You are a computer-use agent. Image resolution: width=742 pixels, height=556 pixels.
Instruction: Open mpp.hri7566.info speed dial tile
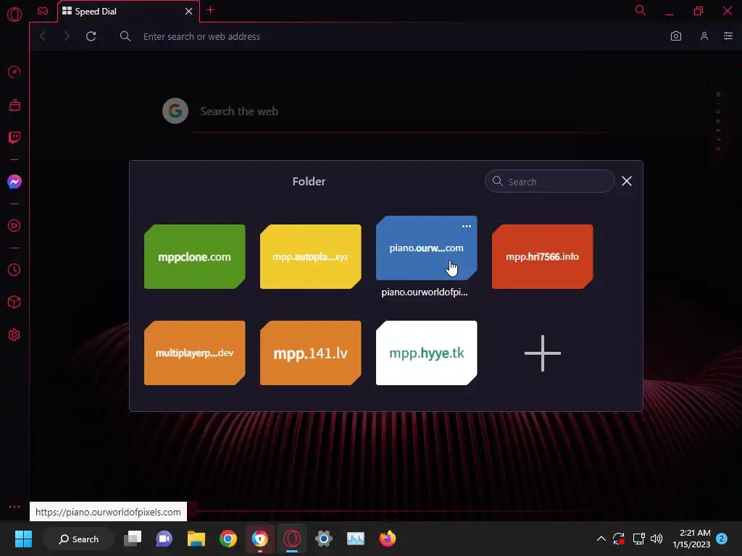click(542, 257)
